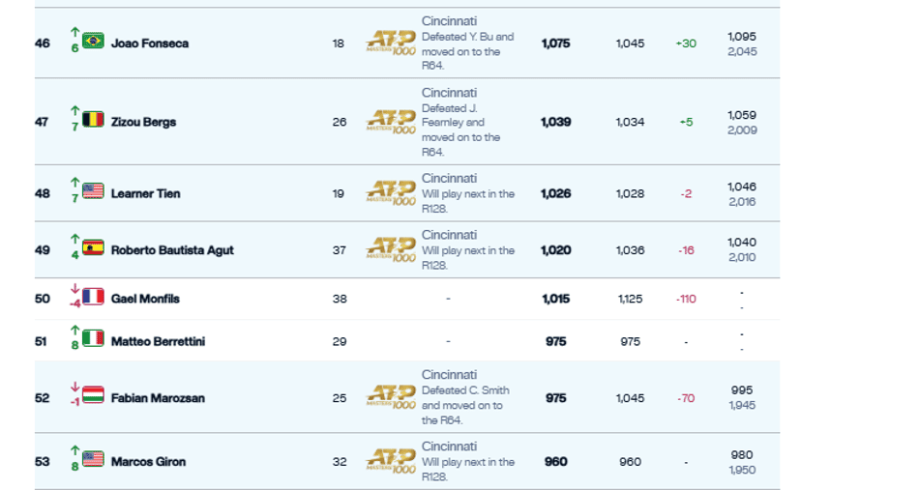
Task: Click Cincinnati tournament name in Giron row
Action: 450,447
